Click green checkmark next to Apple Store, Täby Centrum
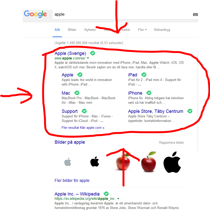This screenshot has height=213, width=210. point(190,111)
